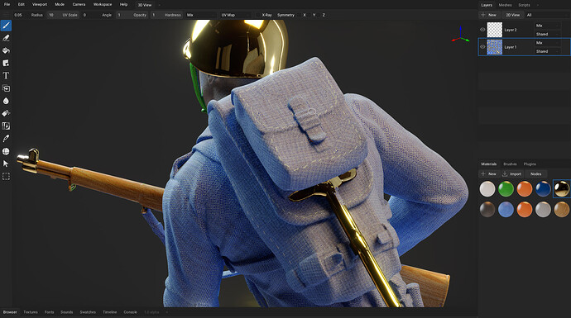Click the 2D View button
The image size is (571, 318).
[x=513, y=15]
